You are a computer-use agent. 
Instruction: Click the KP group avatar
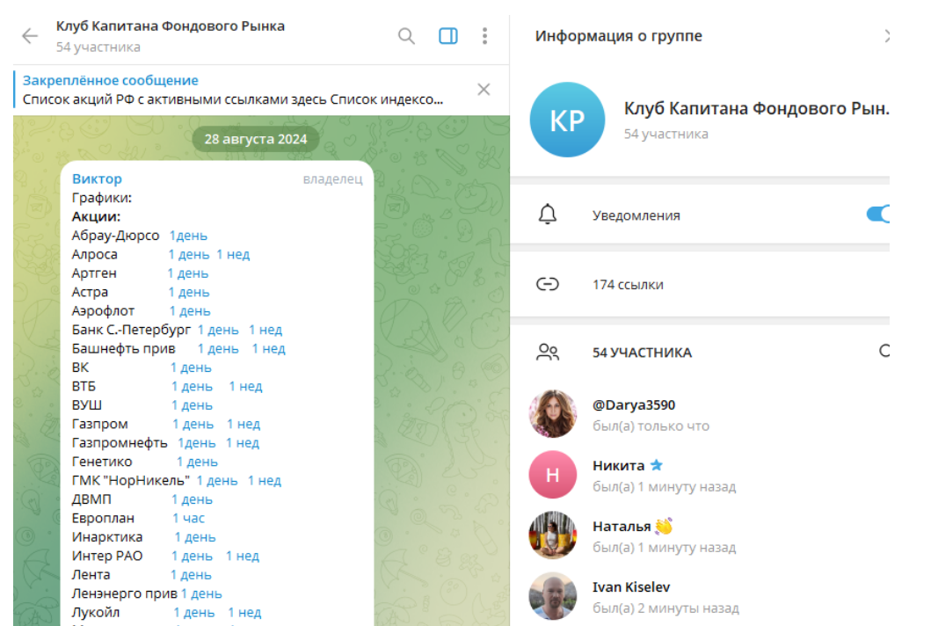[x=567, y=120]
